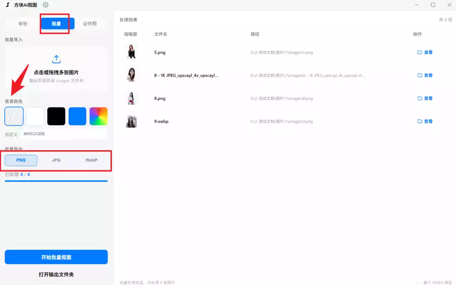Click the 点击或拖拽多张图片 import area
Image resolution: width=456 pixels, height=285 pixels.
pyautogui.click(x=56, y=69)
